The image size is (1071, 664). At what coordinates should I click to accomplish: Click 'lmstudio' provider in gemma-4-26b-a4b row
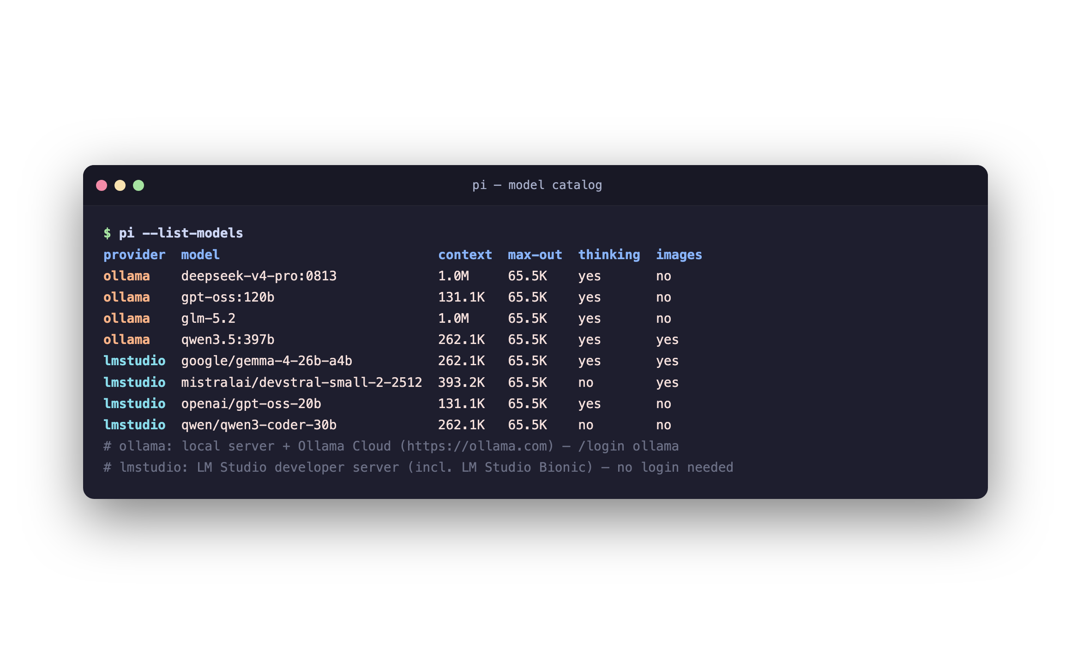click(134, 361)
